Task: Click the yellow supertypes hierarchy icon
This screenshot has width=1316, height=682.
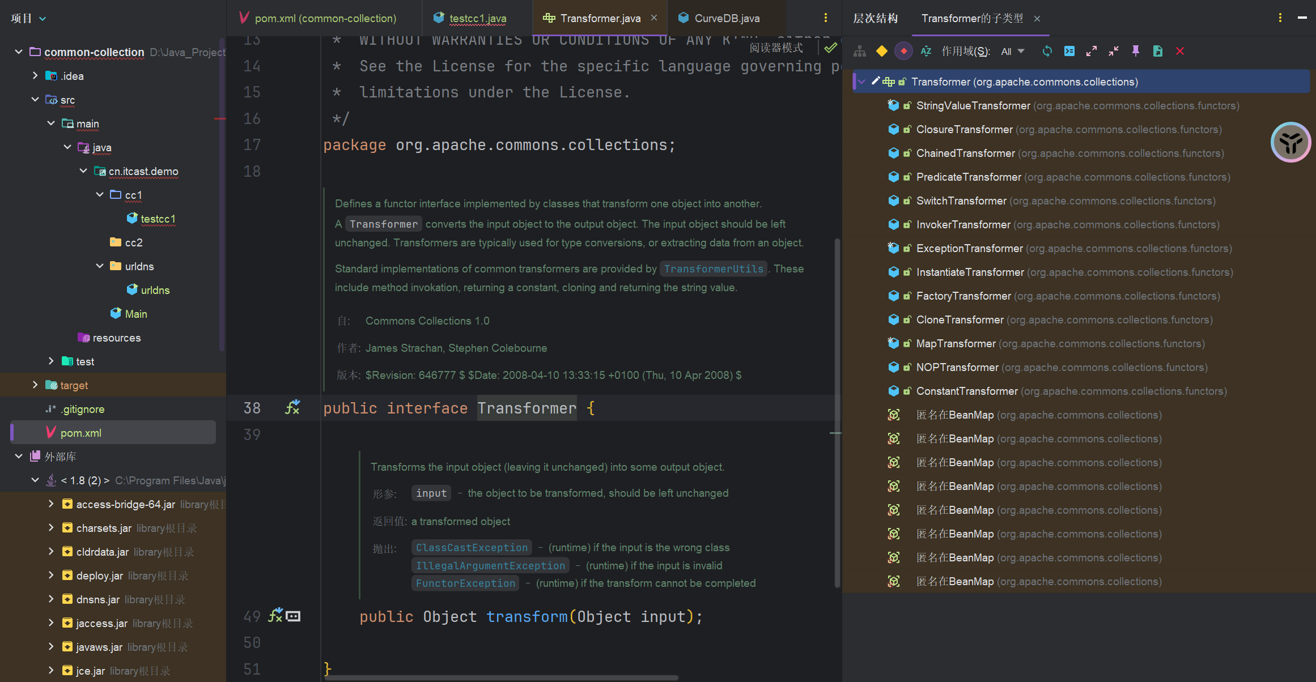Action: click(881, 52)
